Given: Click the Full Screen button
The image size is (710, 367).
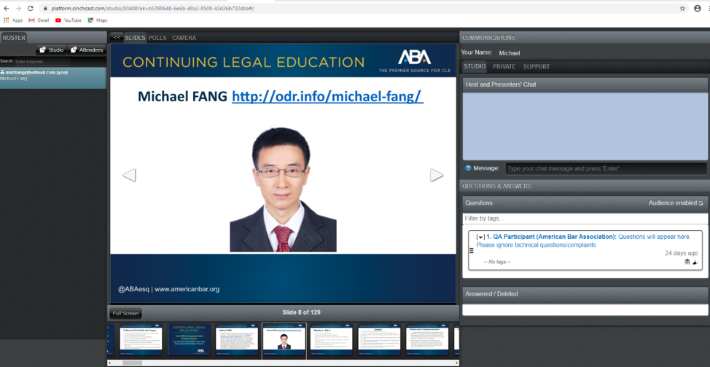Looking at the screenshot, I should click(125, 313).
